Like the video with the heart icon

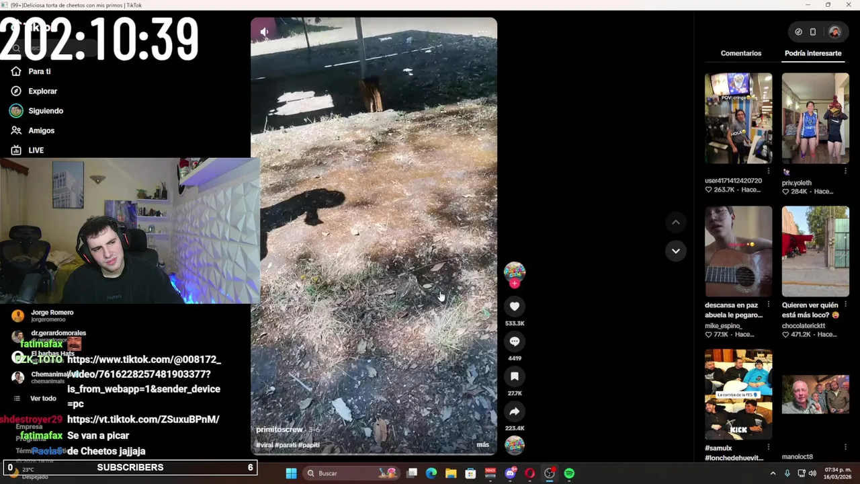click(515, 307)
